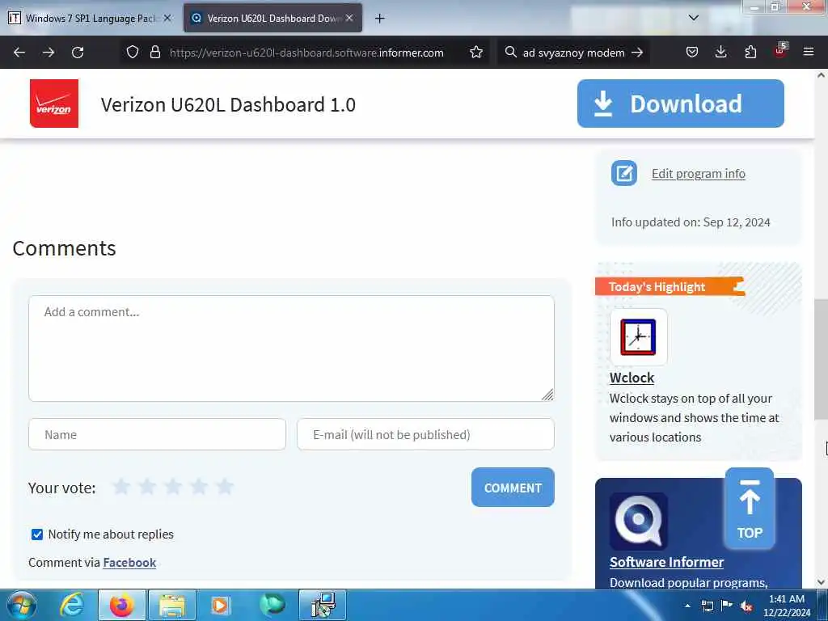Image resolution: width=828 pixels, height=621 pixels.
Task: Click the 'Today's Highlight' banner
Action: pyautogui.click(x=670, y=287)
